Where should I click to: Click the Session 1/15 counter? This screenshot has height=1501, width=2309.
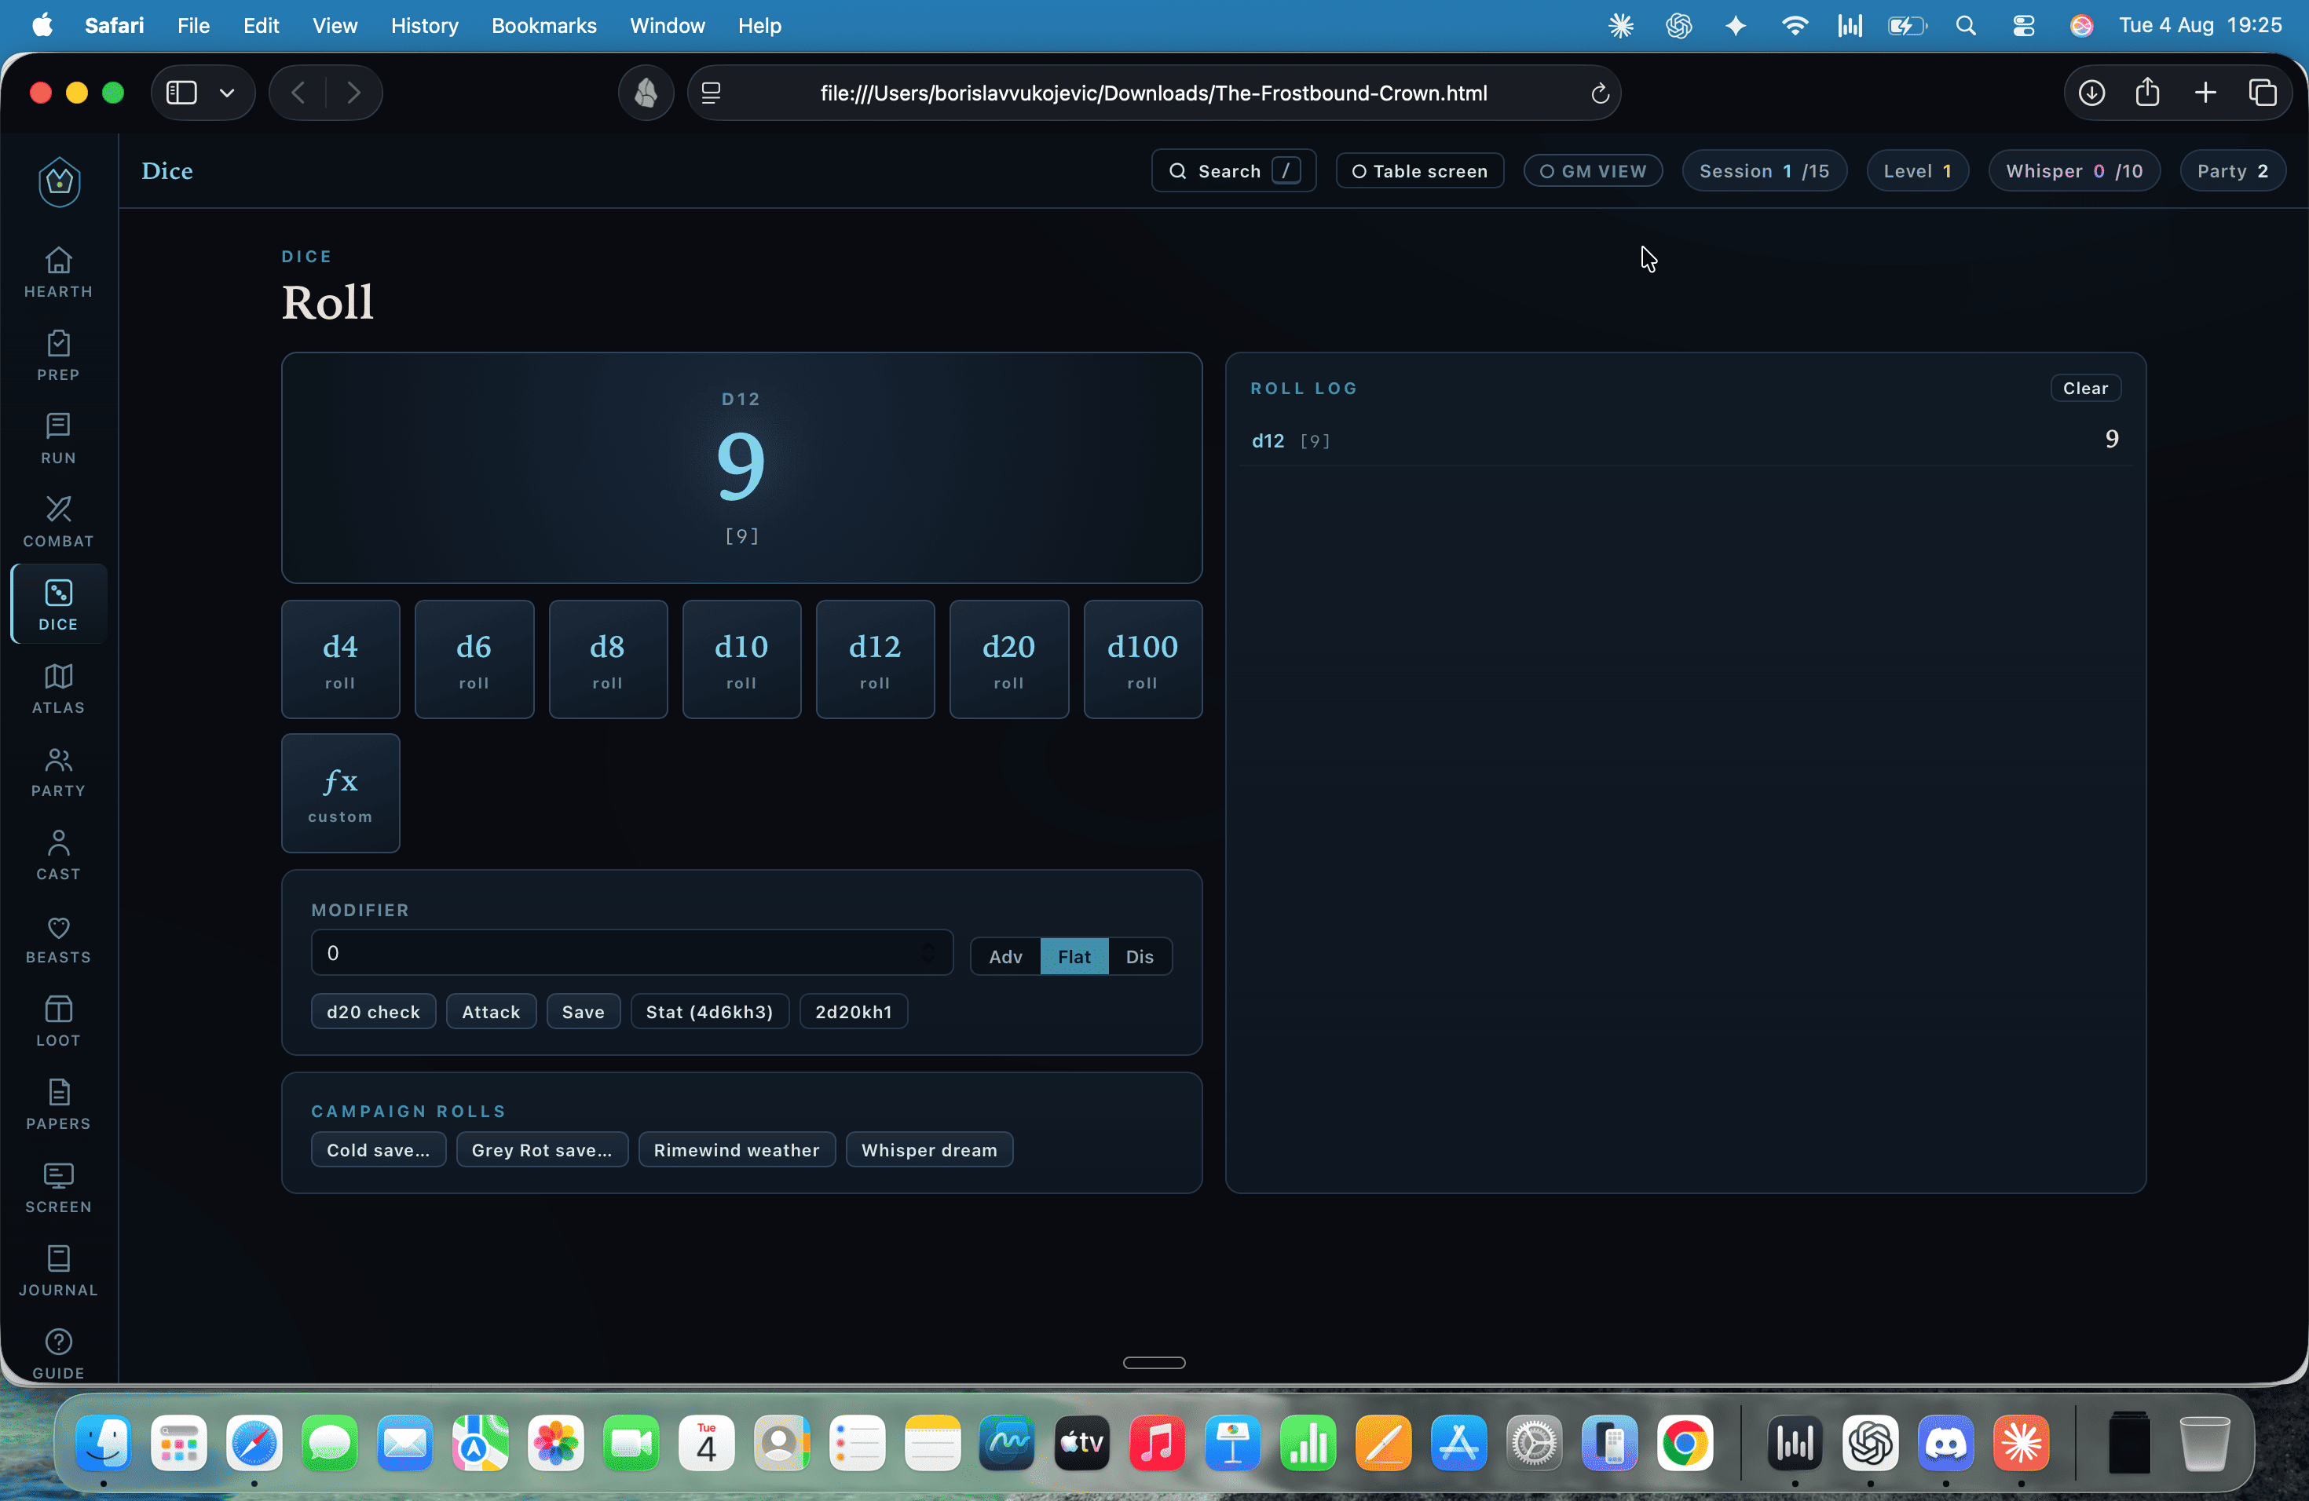click(1764, 170)
